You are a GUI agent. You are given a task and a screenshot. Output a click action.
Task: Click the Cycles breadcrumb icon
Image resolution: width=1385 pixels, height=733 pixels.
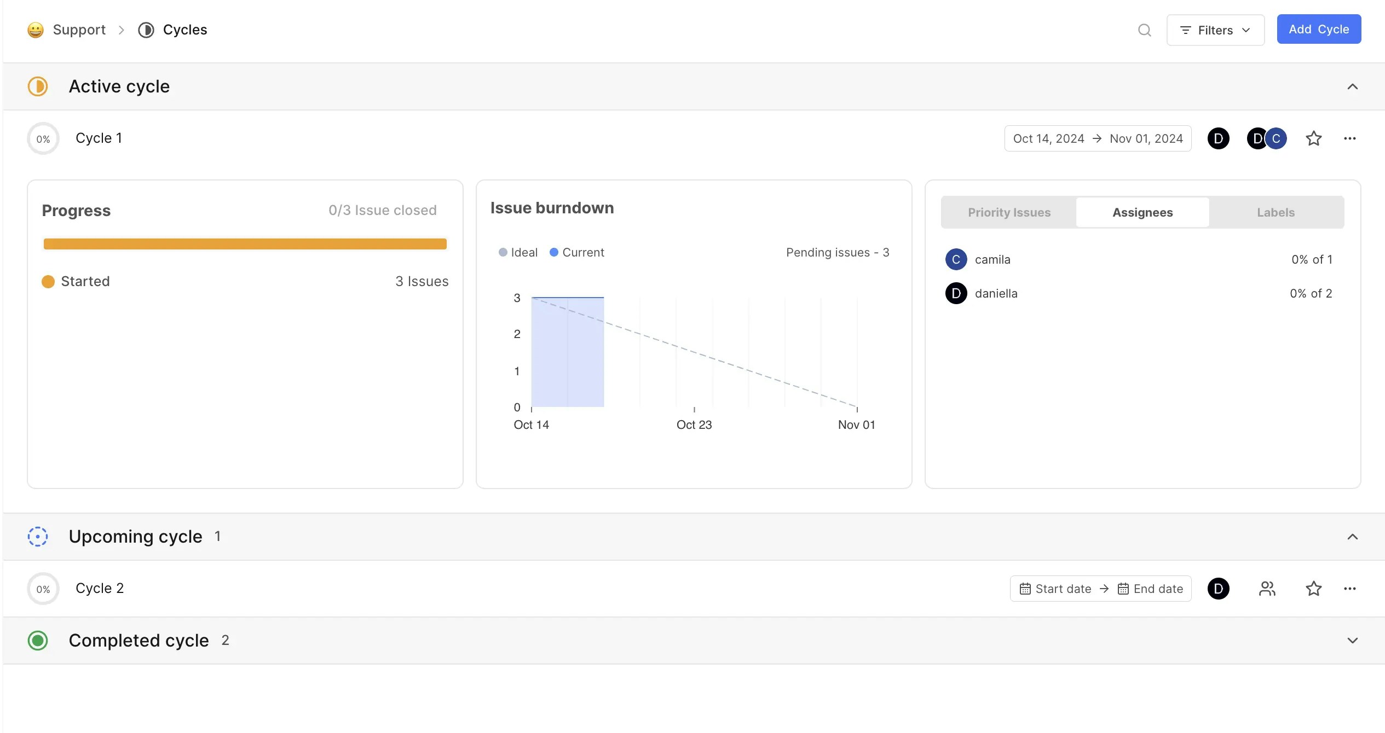tap(146, 30)
